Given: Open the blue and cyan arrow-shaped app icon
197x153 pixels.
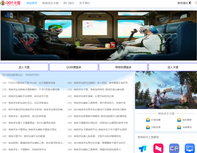Looking at the screenshot, I should tap(143, 149).
